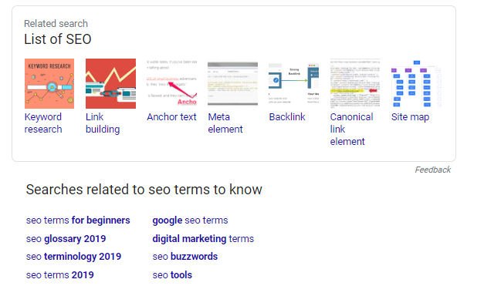Image resolution: width=484 pixels, height=286 pixels.
Task: Open the Link building thumbnail image
Action: (111, 83)
